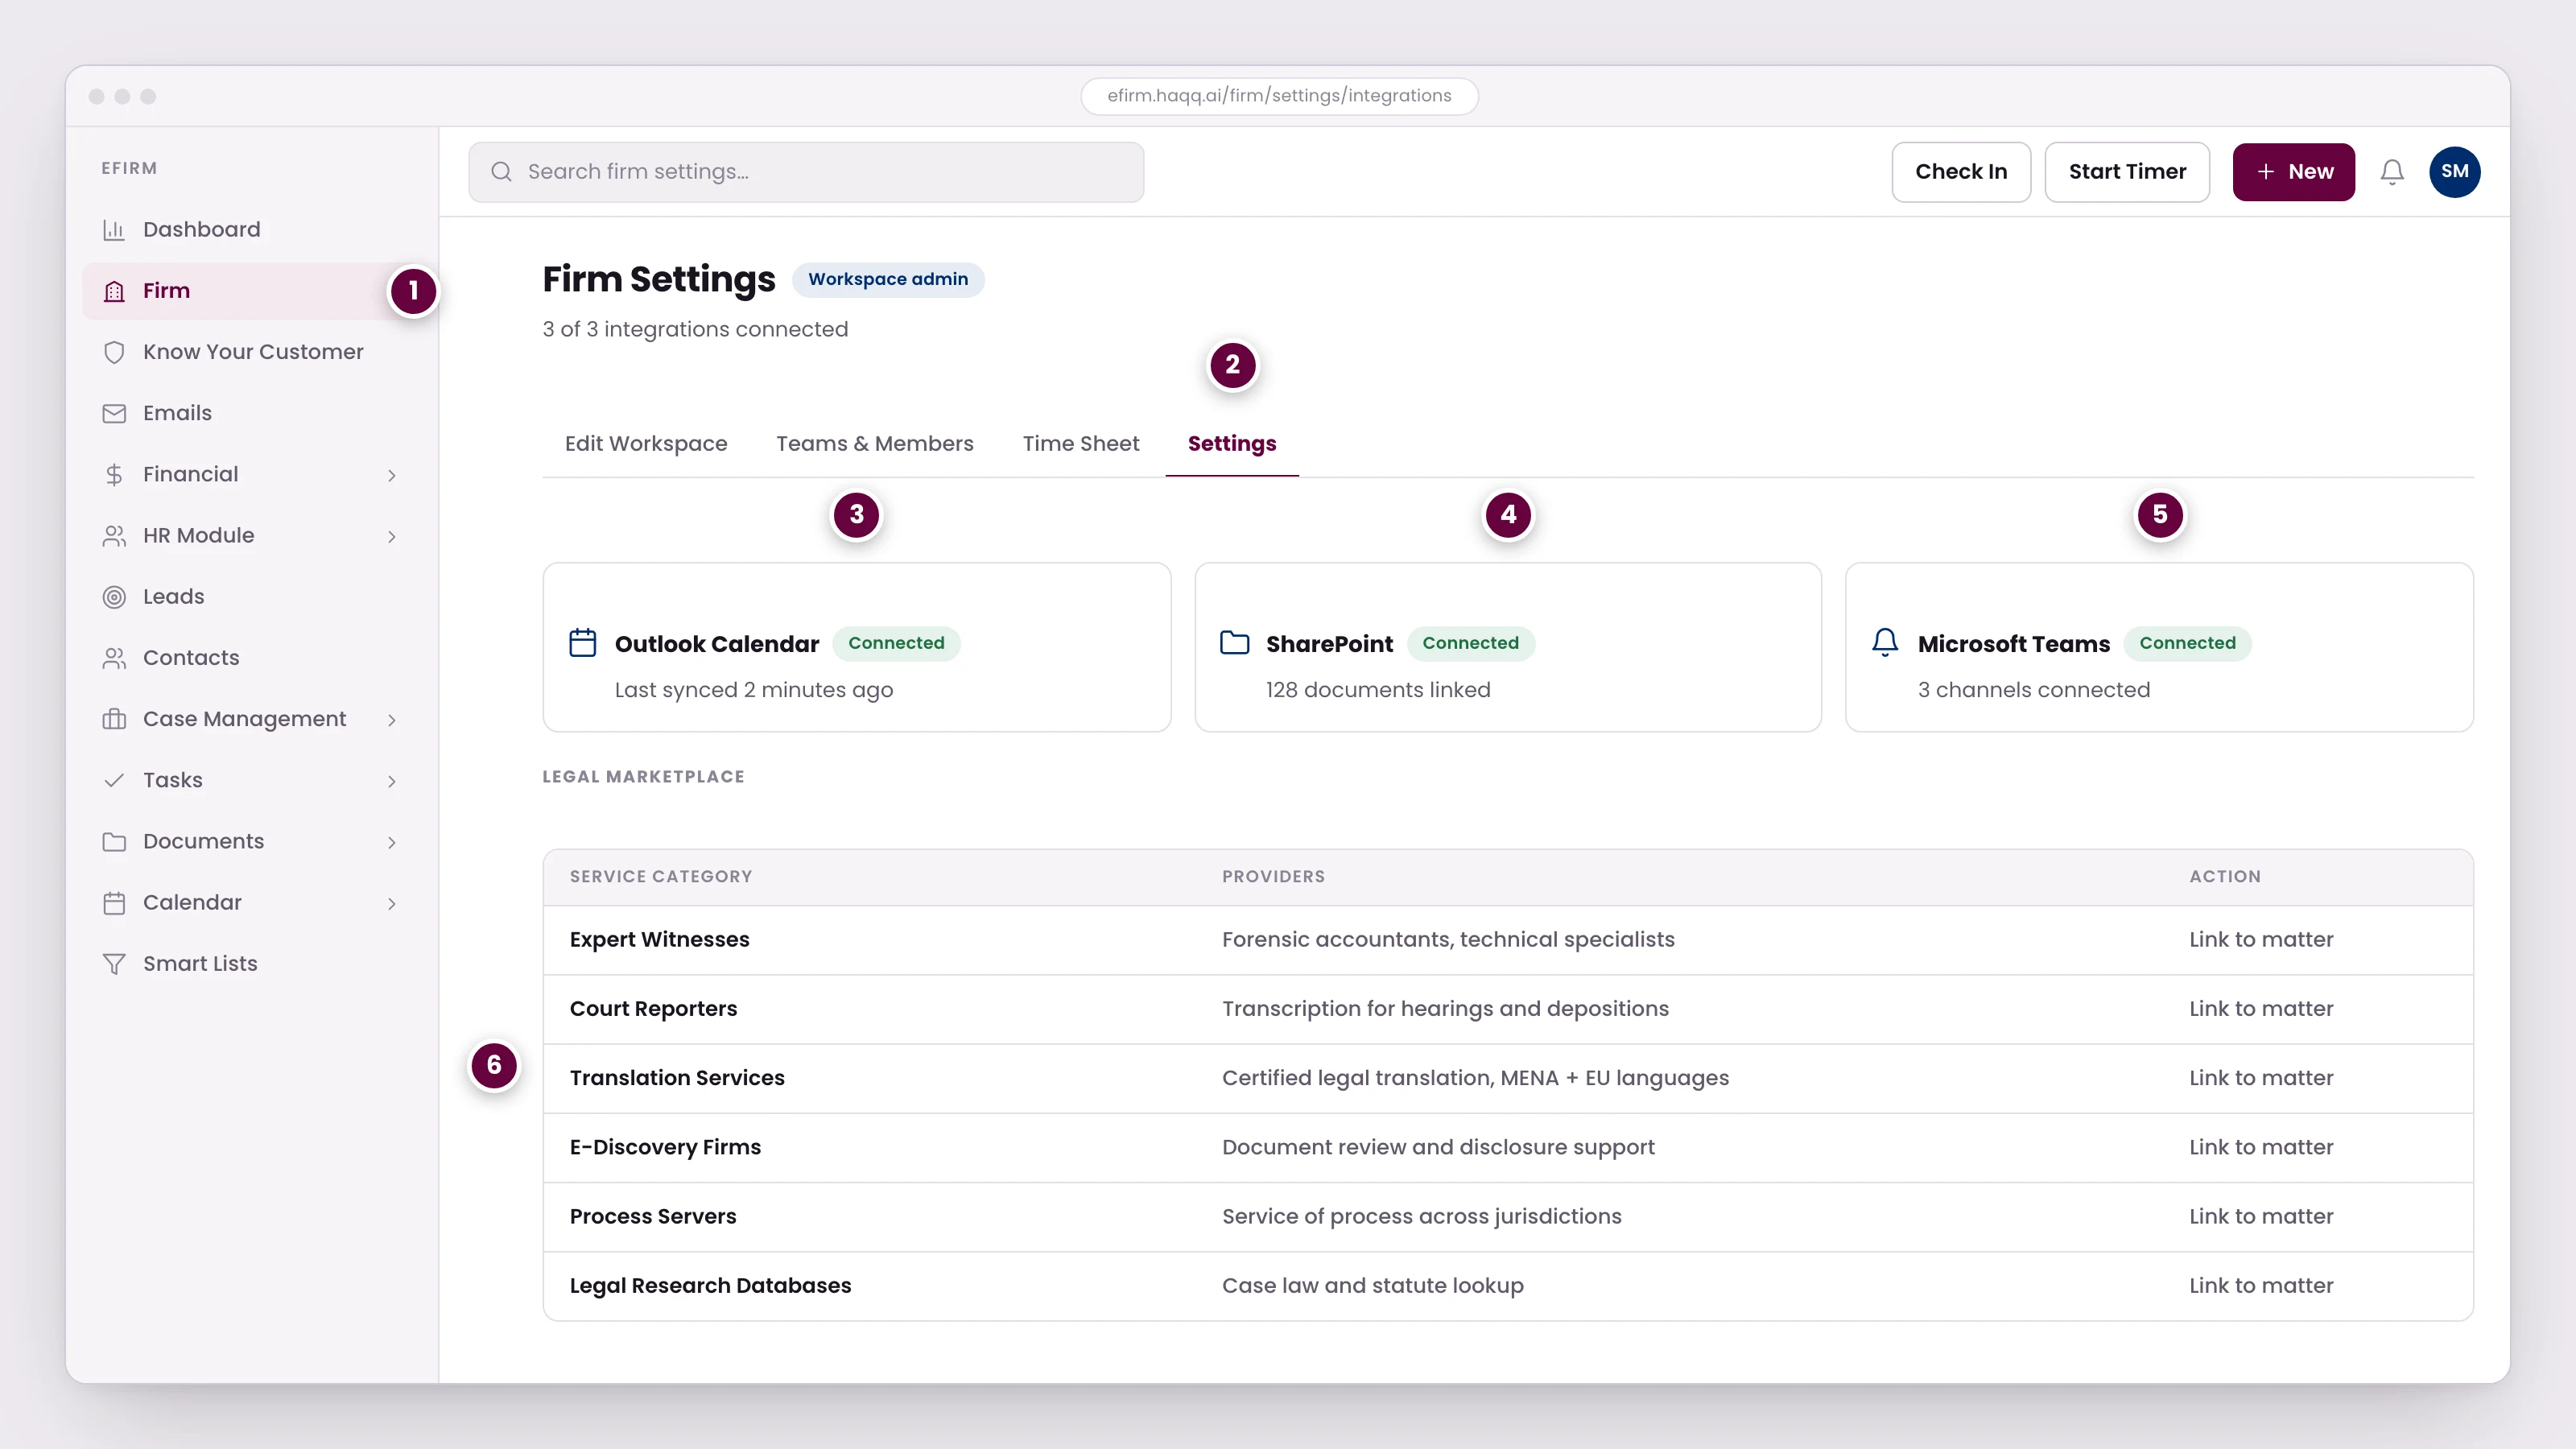Select the Process Servers row title

(x=653, y=1216)
